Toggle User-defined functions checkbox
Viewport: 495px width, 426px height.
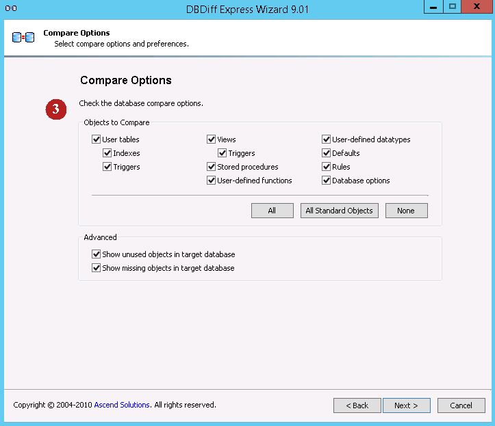coord(212,181)
